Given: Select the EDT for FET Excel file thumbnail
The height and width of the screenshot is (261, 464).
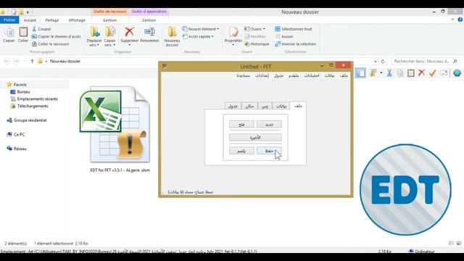Looking at the screenshot, I should click(x=115, y=124).
